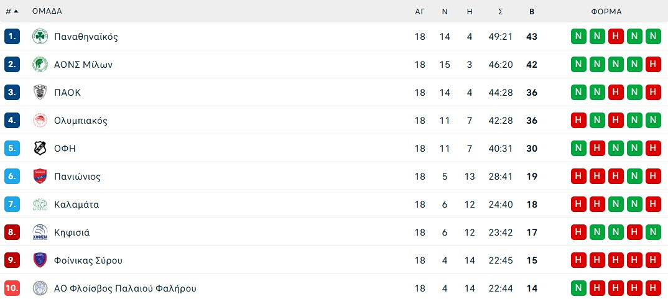Click the Καλαμάτα team logo
The width and height of the screenshot is (668, 299).
click(40, 205)
